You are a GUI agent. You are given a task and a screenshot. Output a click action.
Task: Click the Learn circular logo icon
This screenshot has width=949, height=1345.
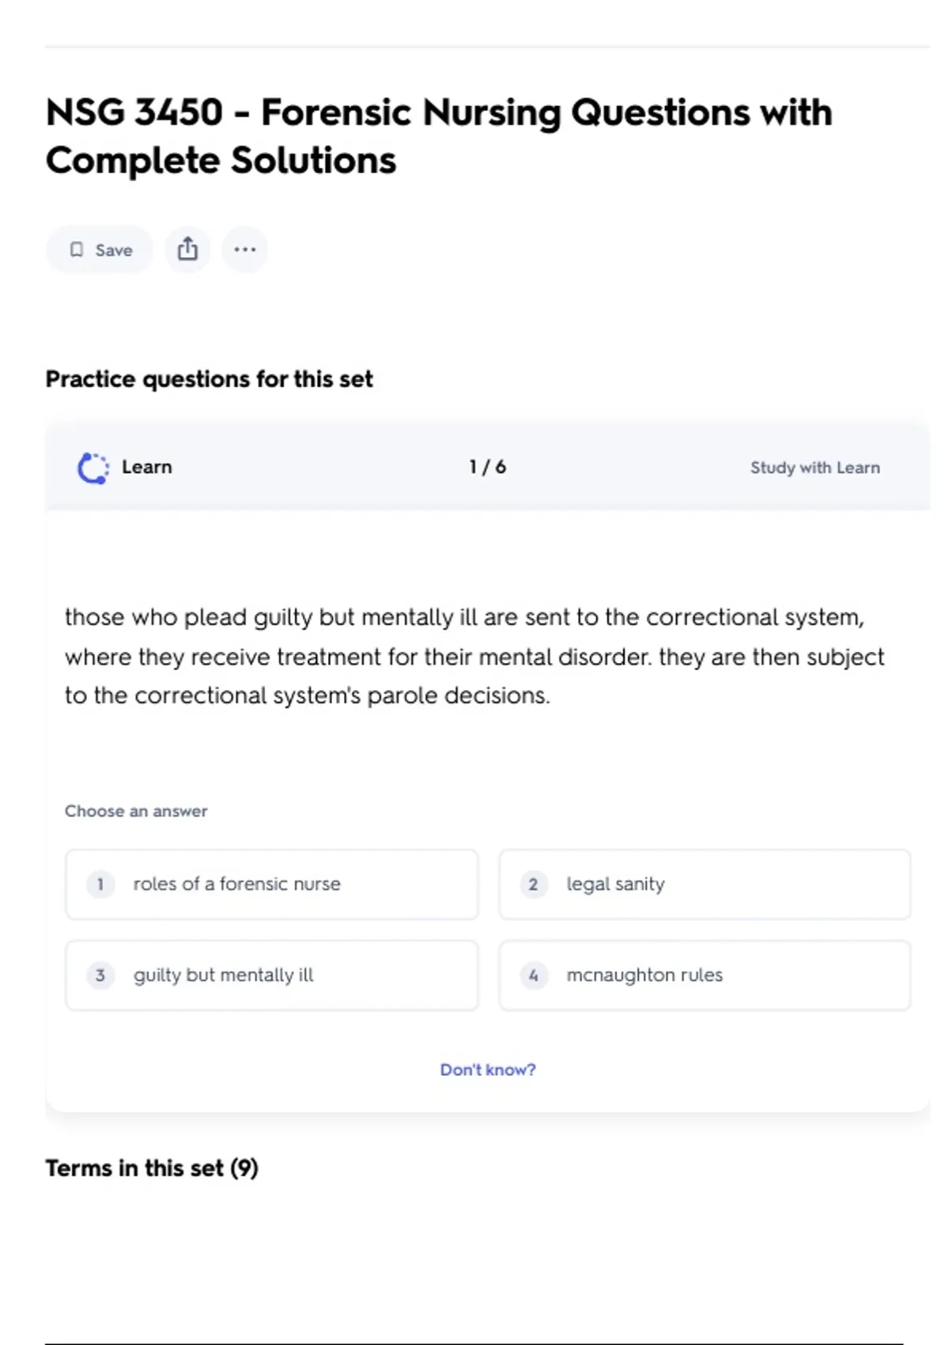pyautogui.click(x=93, y=468)
